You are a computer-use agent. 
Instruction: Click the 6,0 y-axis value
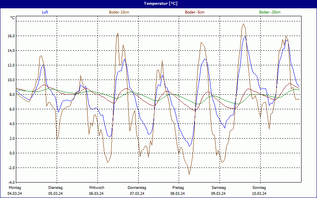12,109
